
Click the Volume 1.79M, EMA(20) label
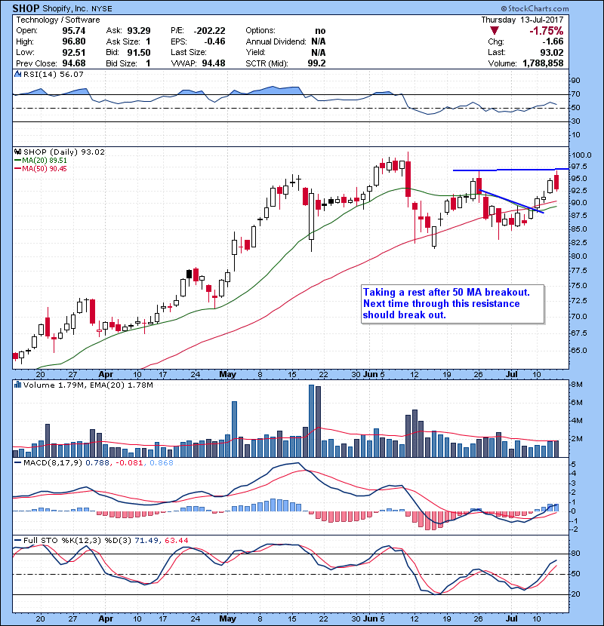(x=88, y=385)
